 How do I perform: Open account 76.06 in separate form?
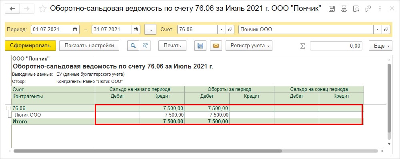230,29
